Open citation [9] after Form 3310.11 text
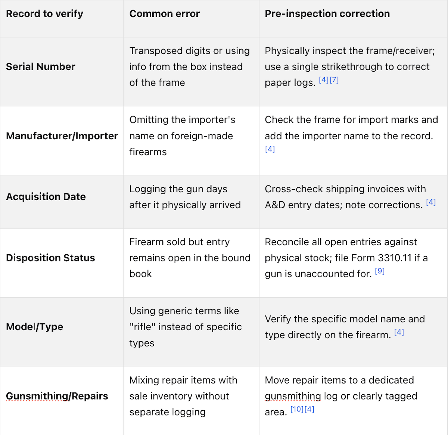Viewport: 448px width, 435px height. point(380,271)
